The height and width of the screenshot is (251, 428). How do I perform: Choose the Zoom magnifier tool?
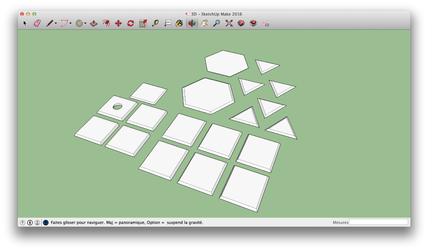coord(216,23)
